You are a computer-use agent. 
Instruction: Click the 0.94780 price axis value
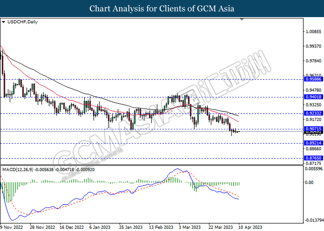314,91
